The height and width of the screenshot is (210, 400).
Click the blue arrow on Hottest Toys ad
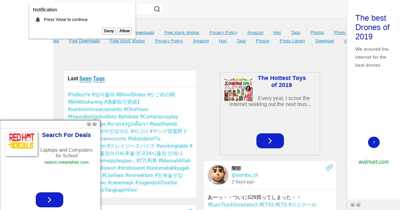270,141
